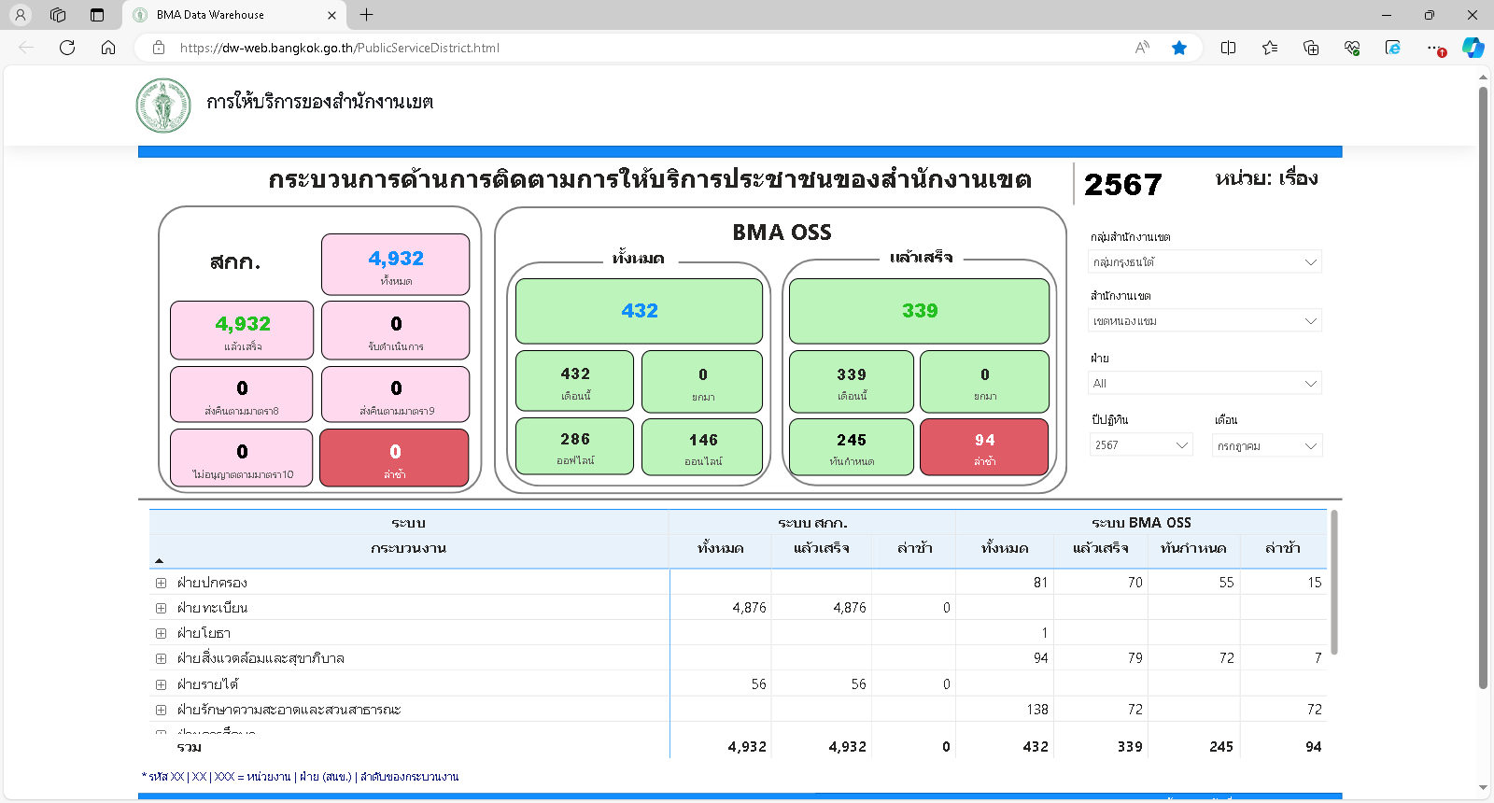This screenshot has height=803, width=1494.
Task: Open a new browser tab
Action: [x=367, y=15]
